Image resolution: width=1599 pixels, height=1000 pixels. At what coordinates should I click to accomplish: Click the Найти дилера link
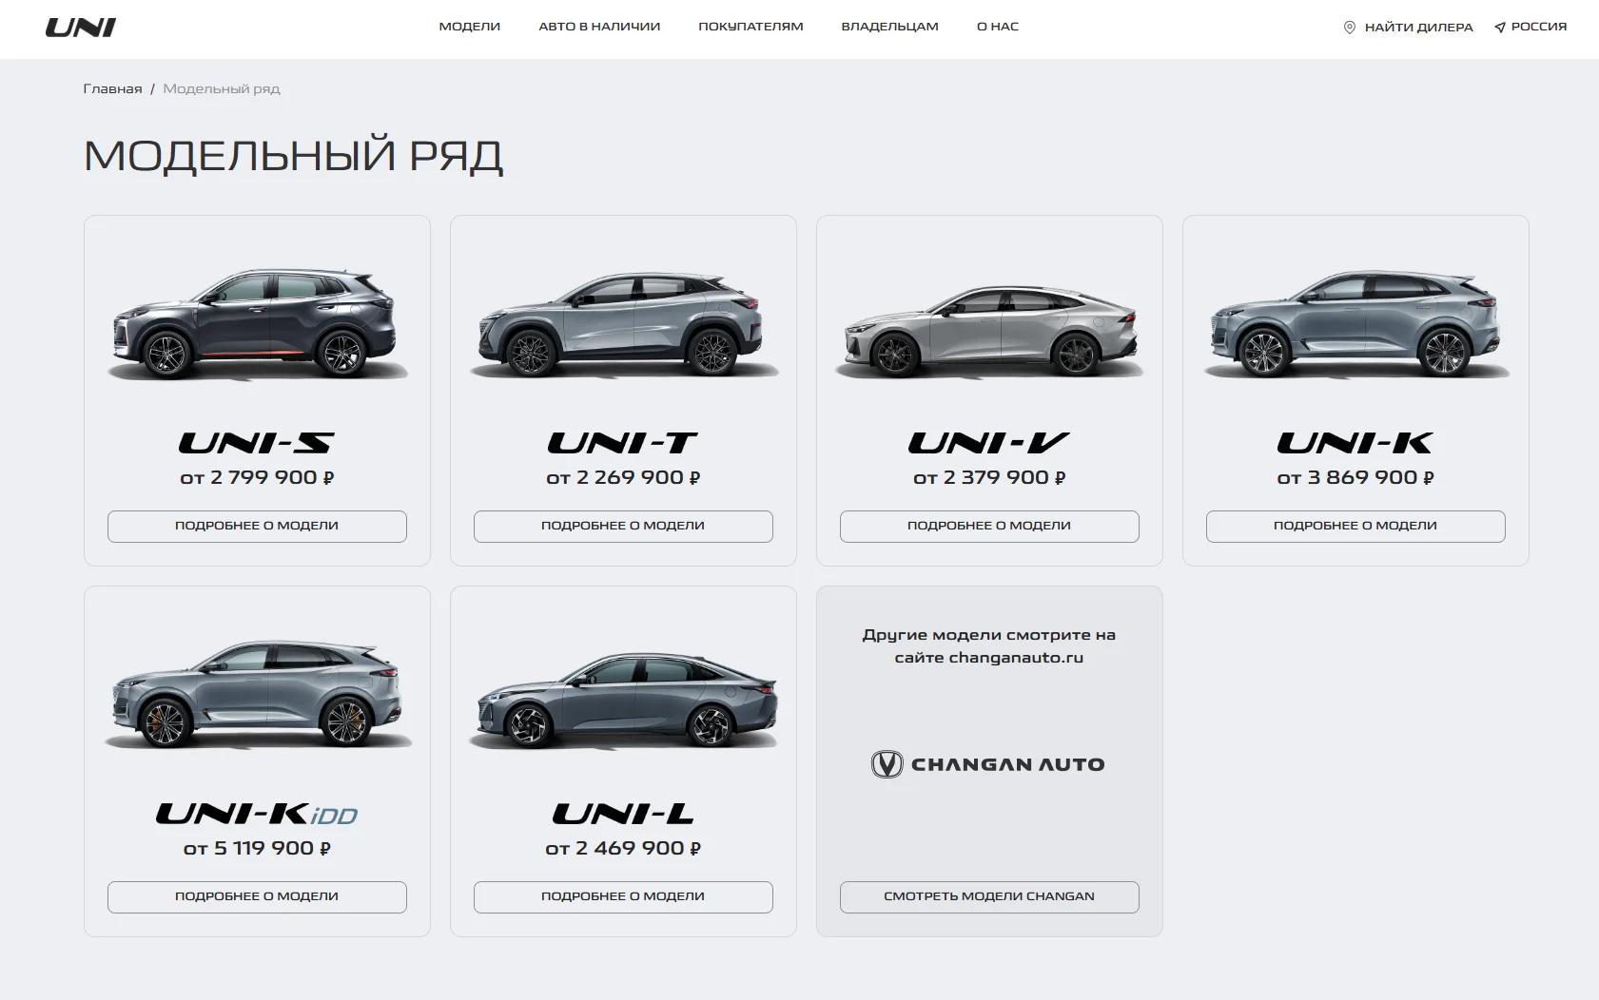pyautogui.click(x=1418, y=28)
